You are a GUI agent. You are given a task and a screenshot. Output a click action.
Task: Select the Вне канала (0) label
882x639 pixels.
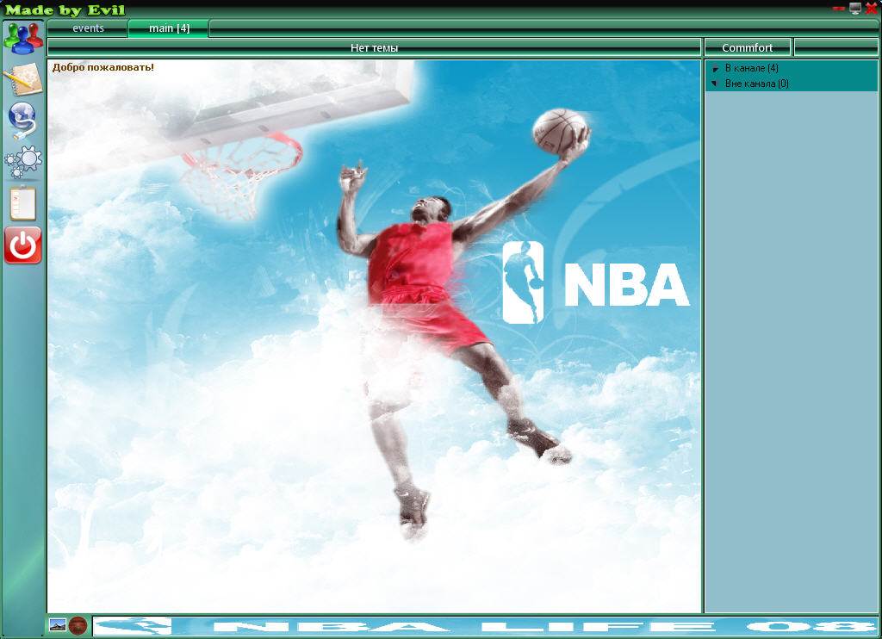756,84
